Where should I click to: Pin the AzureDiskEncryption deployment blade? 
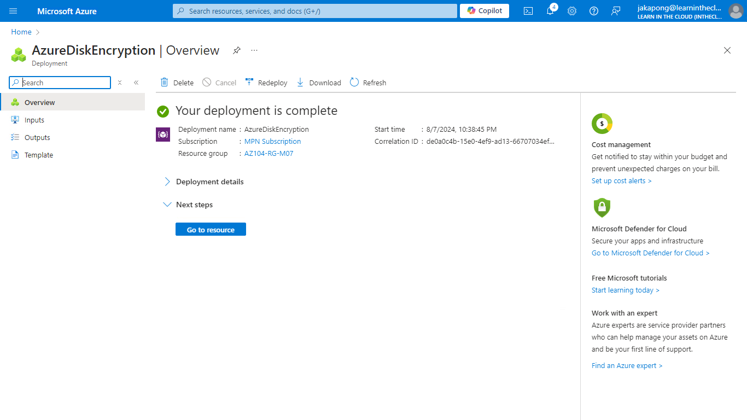[x=236, y=50]
